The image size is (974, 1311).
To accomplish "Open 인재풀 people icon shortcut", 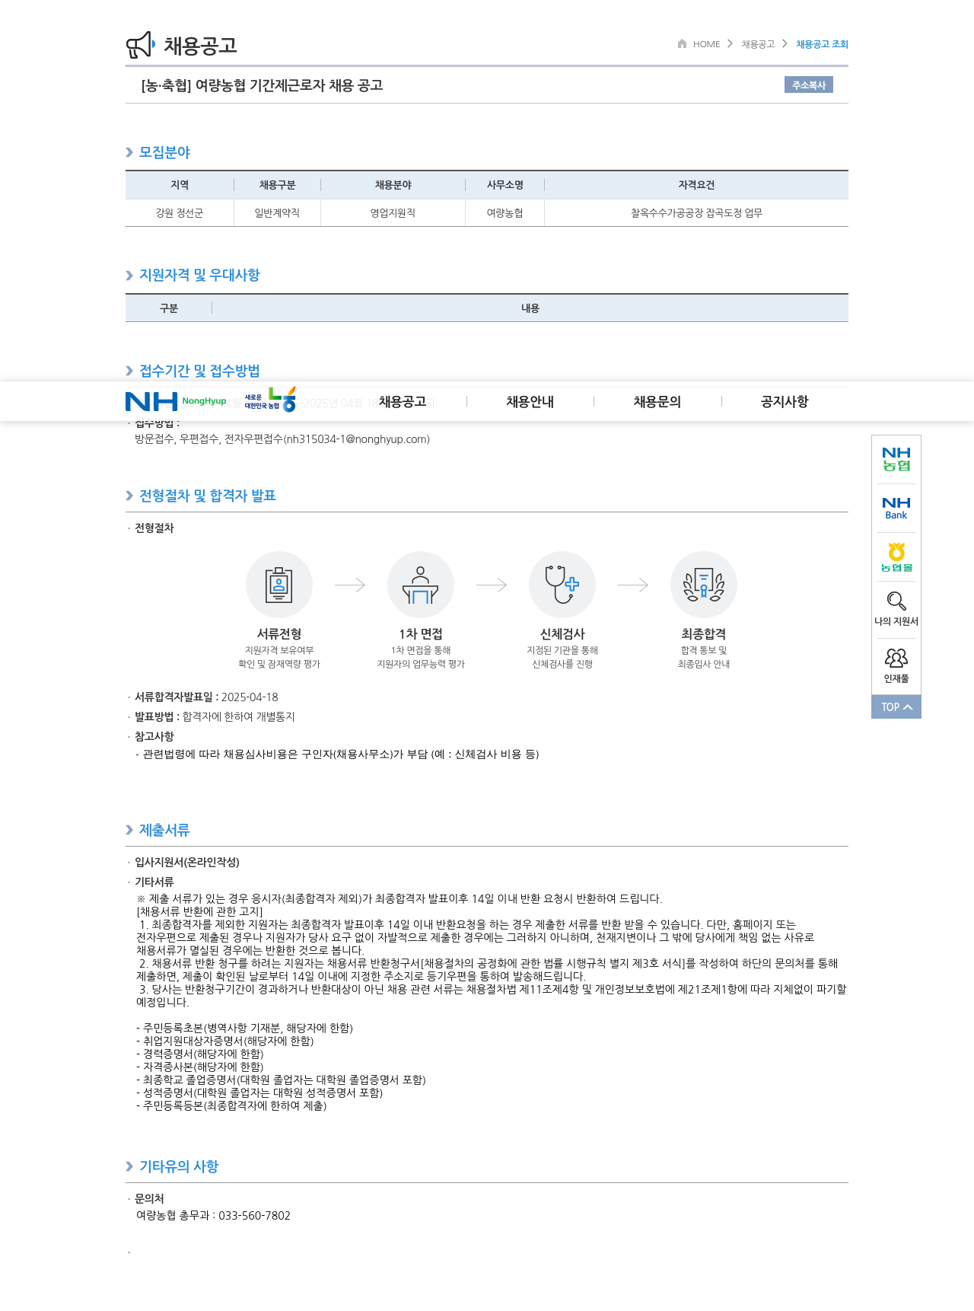I will coord(896,665).
